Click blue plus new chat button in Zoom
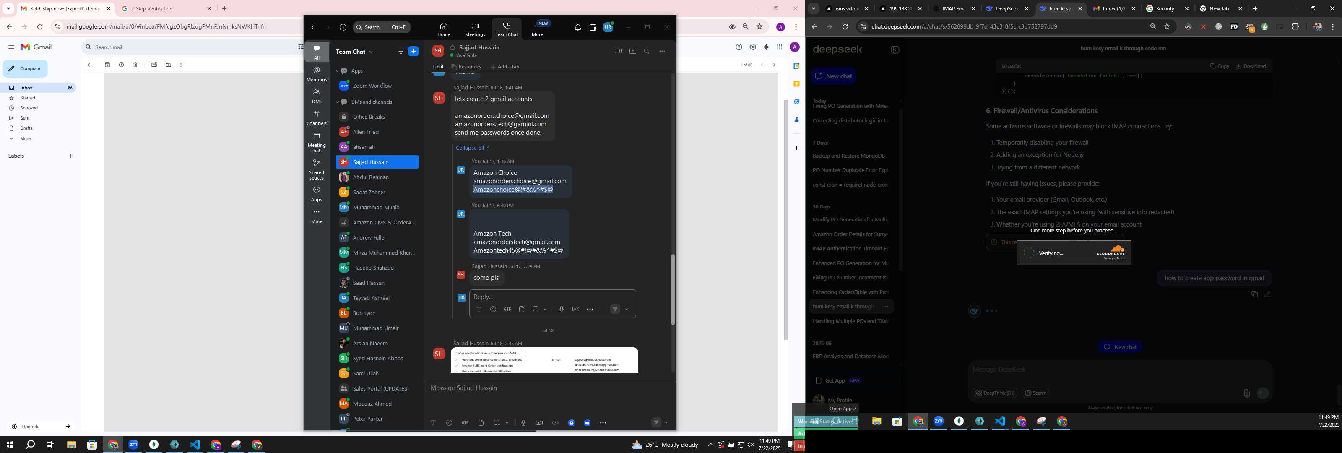The width and height of the screenshot is (1342, 453). 414,51
